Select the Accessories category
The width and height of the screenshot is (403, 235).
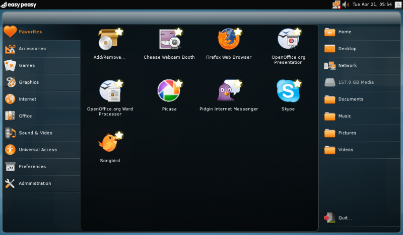[x=32, y=49]
